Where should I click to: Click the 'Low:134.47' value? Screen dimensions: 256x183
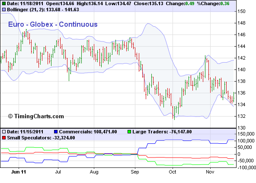point(118,3)
